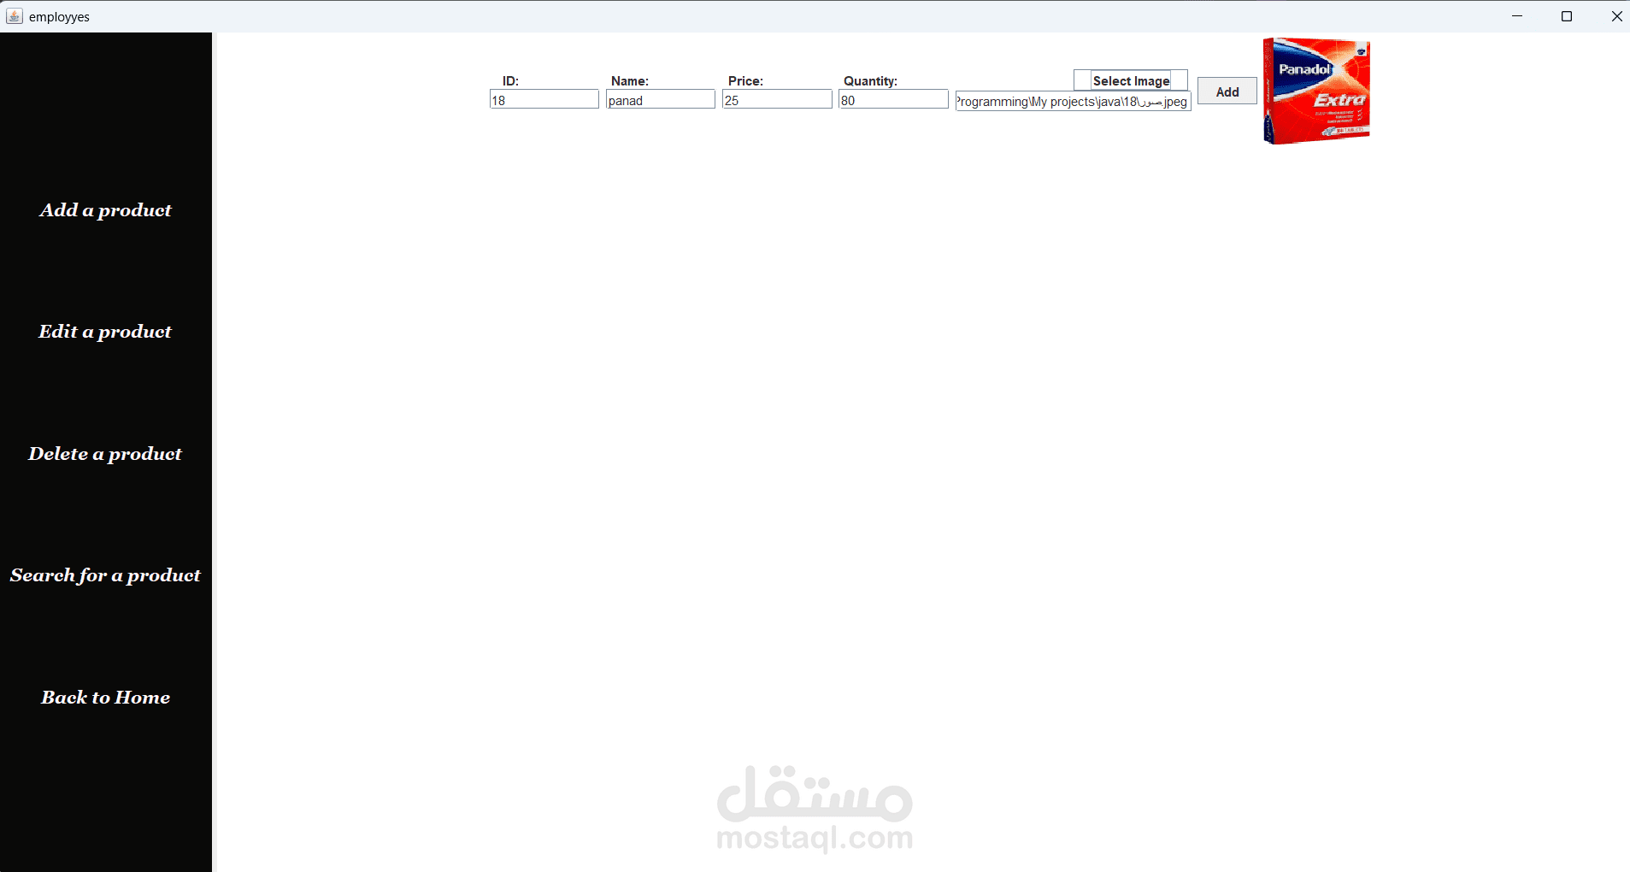Click the image path field ending in jpeg

coord(1073,102)
